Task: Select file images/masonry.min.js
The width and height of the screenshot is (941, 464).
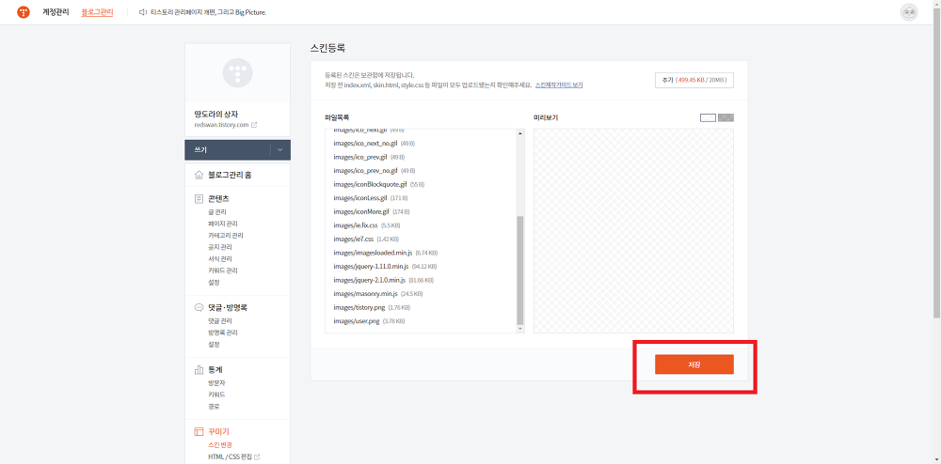Action: (x=378, y=294)
